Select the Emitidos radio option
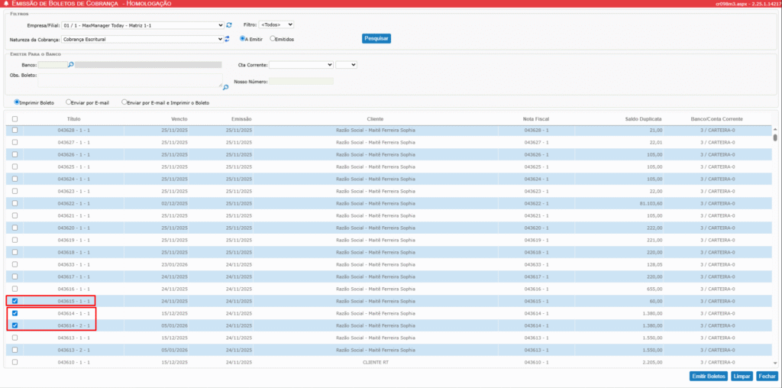The image size is (782, 388). pos(273,38)
